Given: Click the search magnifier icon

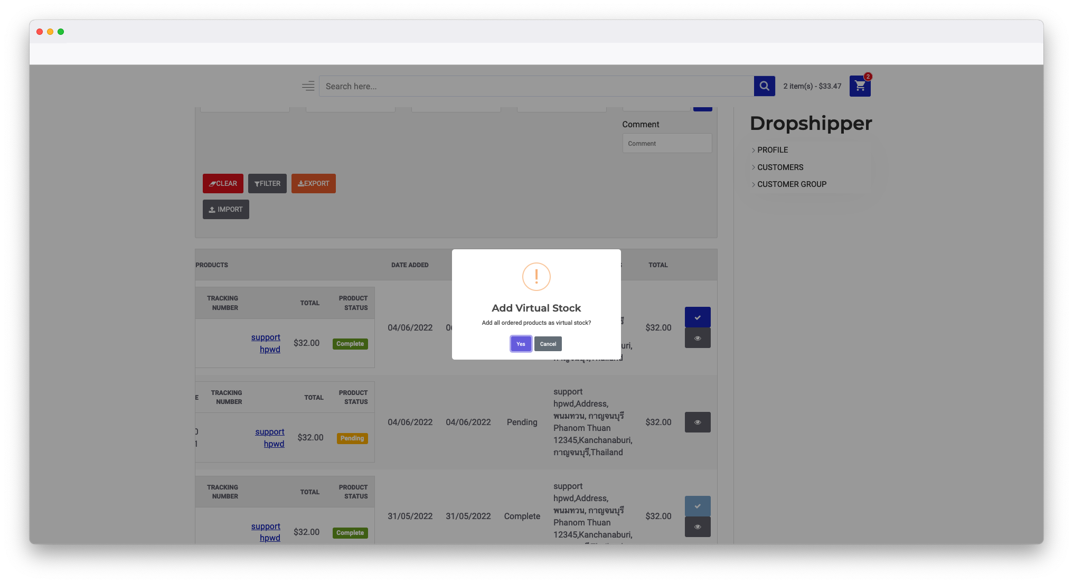Looking at the screenshot, I should click(764, 86).
